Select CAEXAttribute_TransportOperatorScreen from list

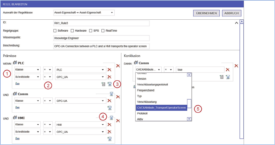point(161,108)
